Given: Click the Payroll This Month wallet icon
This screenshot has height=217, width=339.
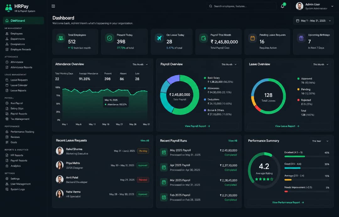Looking at the screenshot, I should tap(203, 38).
